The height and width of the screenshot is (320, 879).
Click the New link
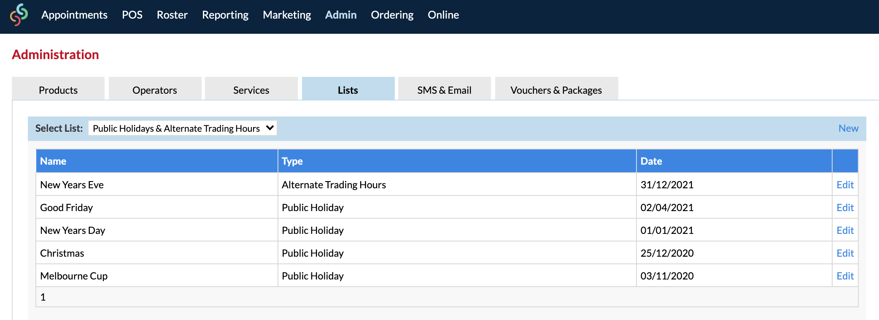coord(848,128)
